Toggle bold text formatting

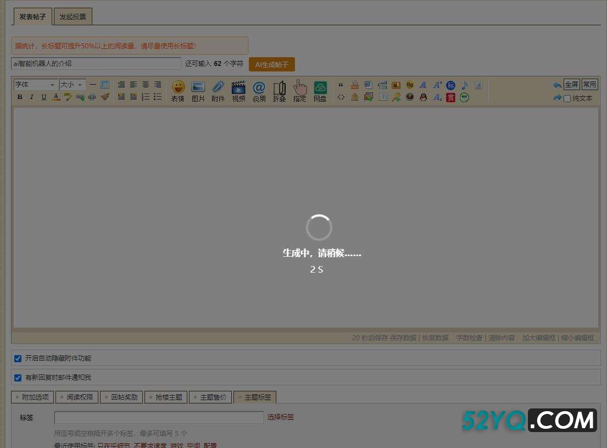pos(20,97)
